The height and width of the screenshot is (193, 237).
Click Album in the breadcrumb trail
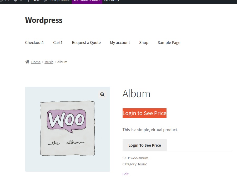tap(62, 62)
